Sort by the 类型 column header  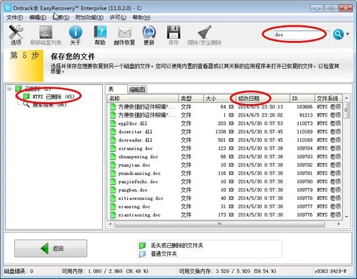tap(191, 99)
